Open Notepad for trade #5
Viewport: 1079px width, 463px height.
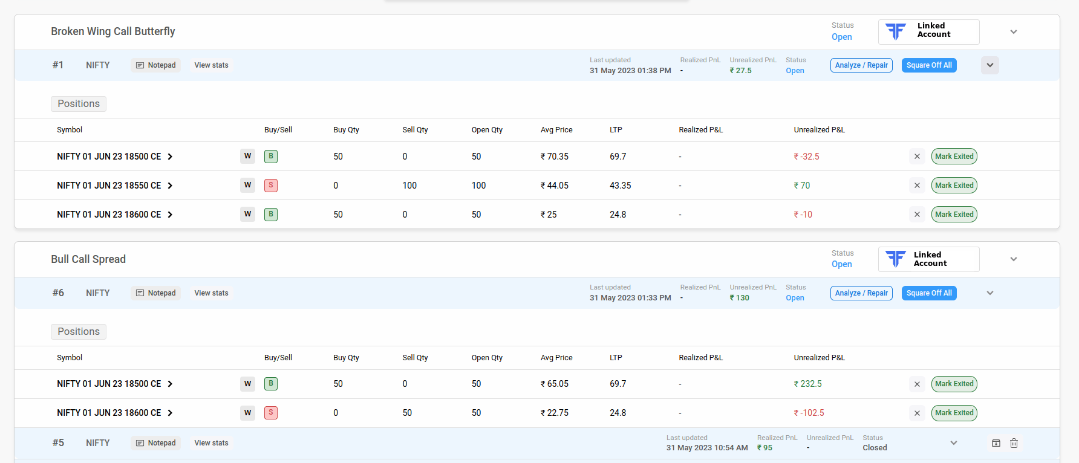tap(156, 443)
